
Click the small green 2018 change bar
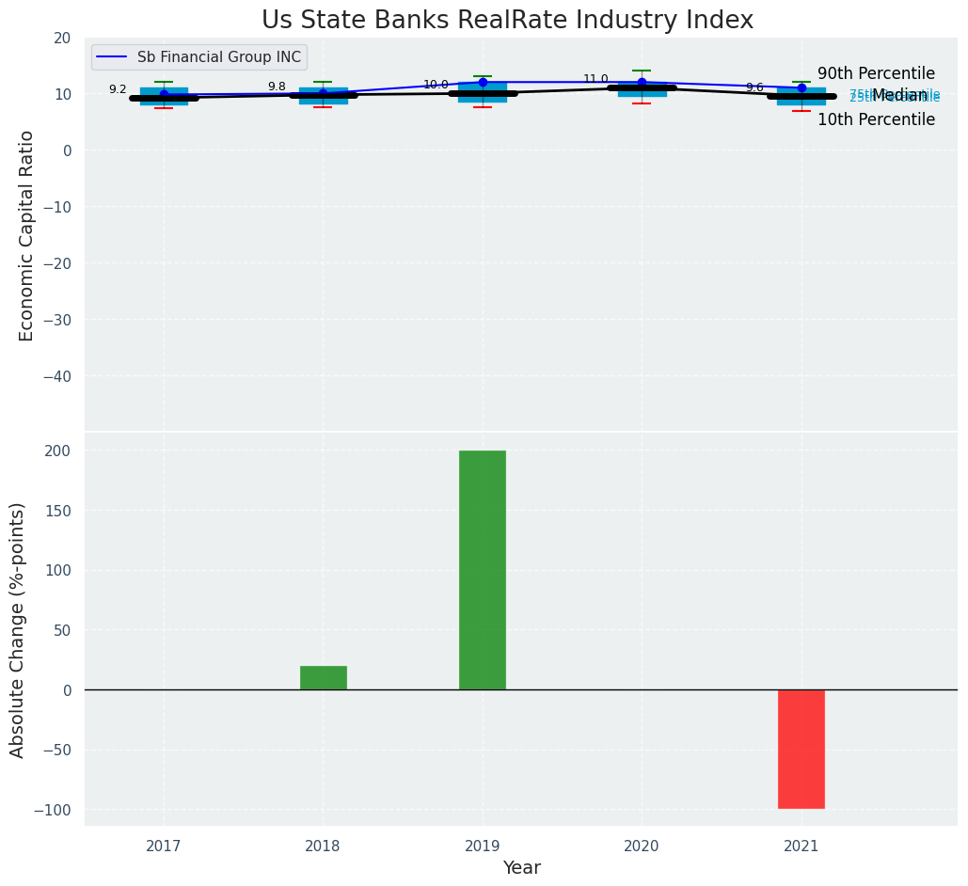(324, 677)
